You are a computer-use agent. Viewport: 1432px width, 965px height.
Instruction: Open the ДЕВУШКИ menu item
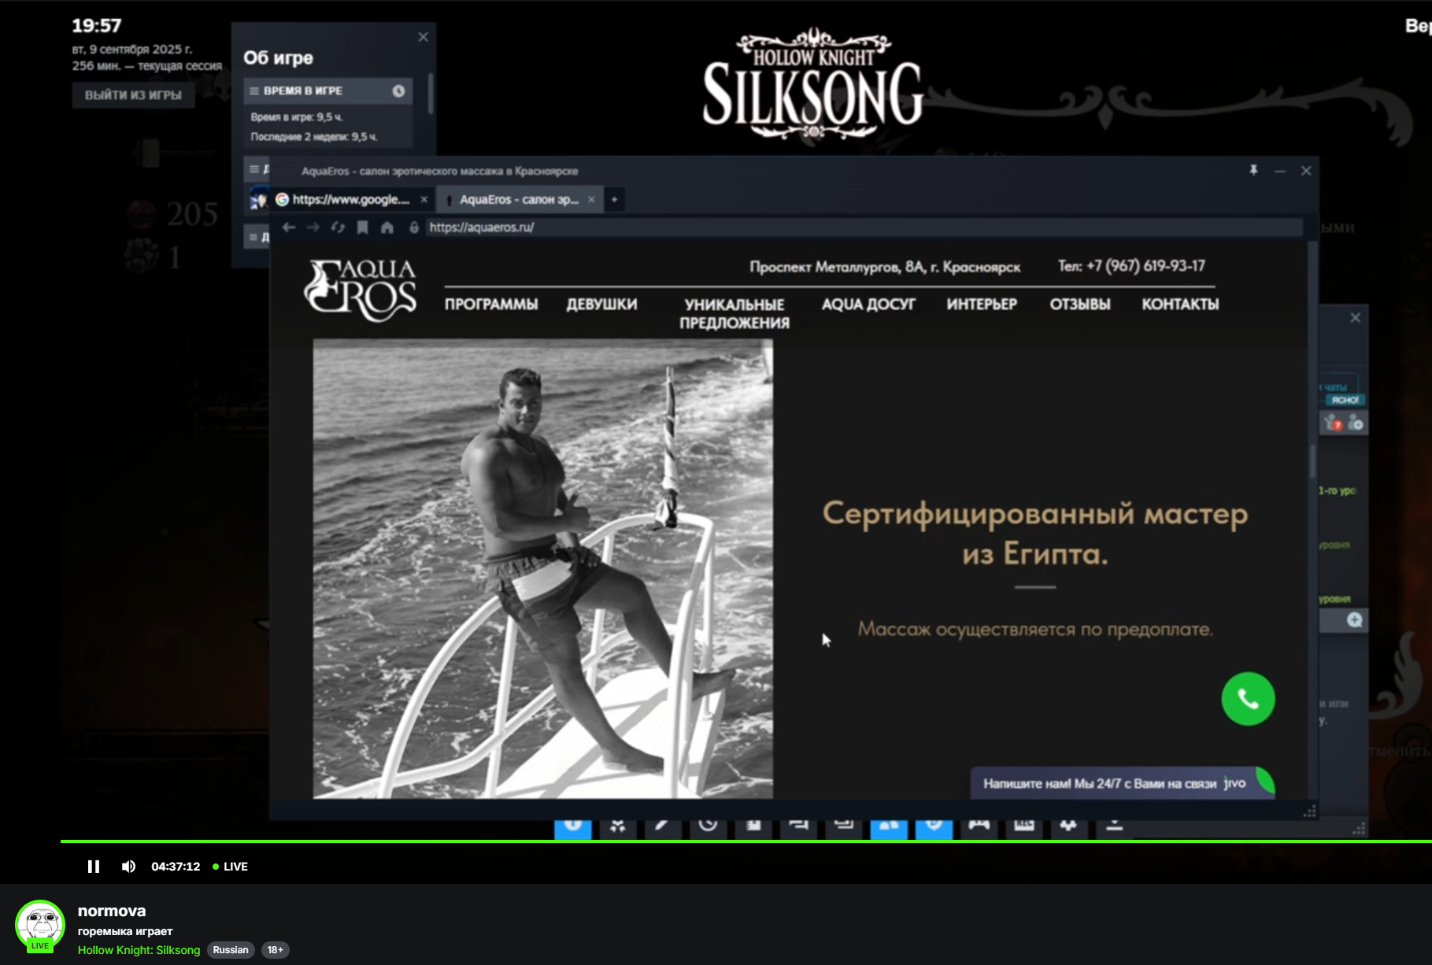pos(602,305)
